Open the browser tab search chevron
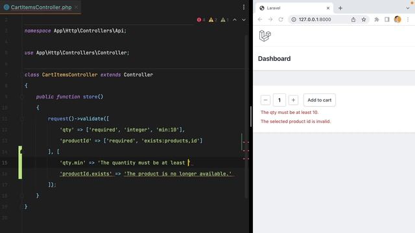The height and width of the screenshot is (233, 415). pos(408,8)
